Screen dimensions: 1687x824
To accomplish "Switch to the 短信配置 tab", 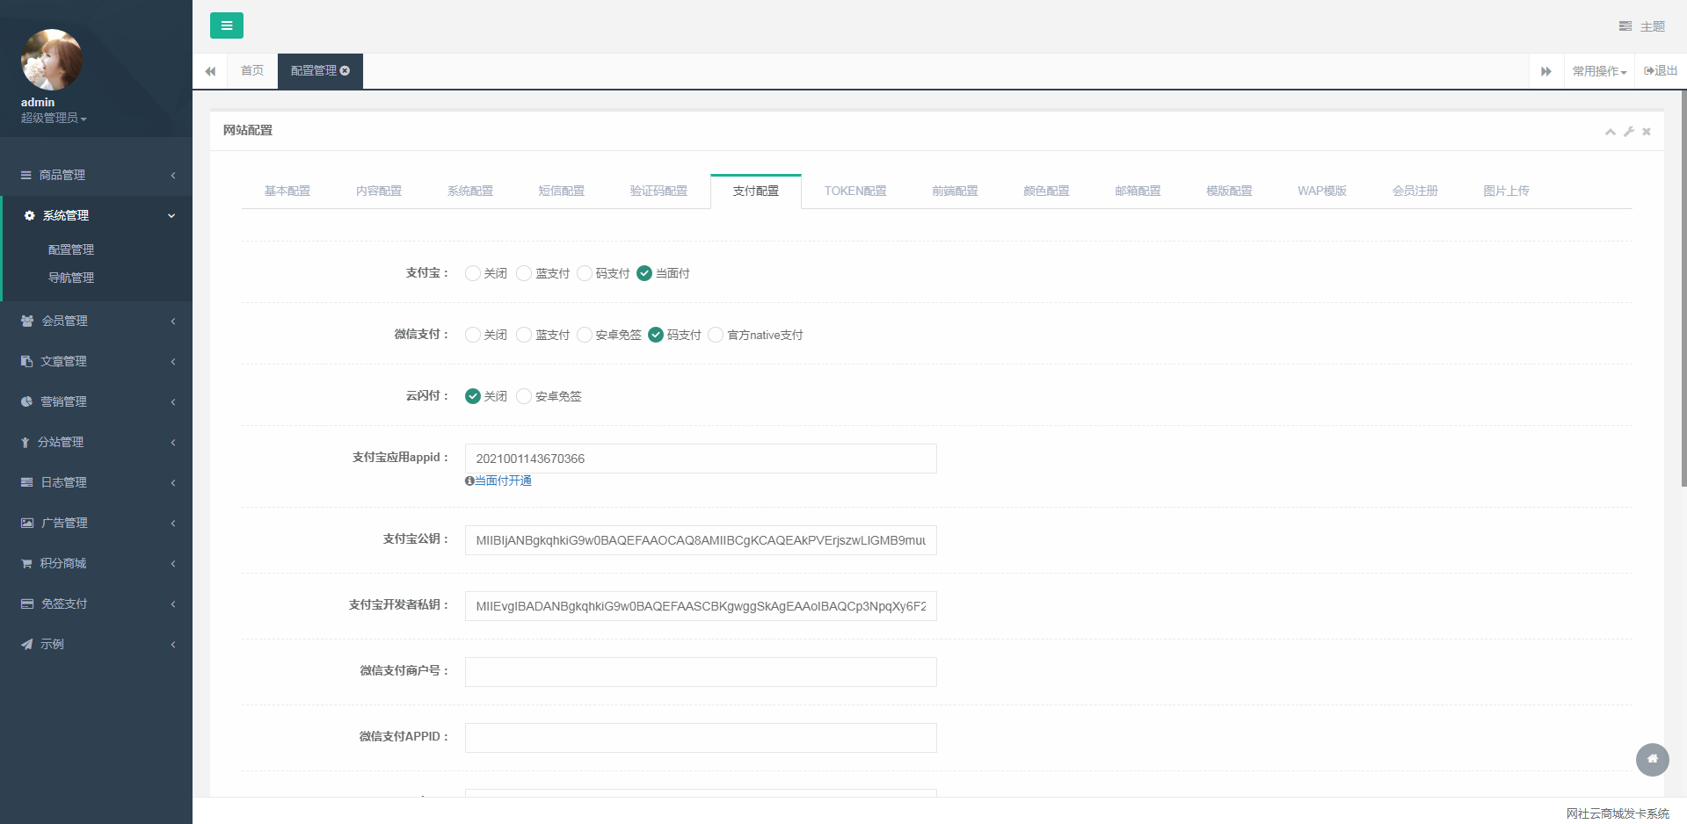I will point(561,191).
